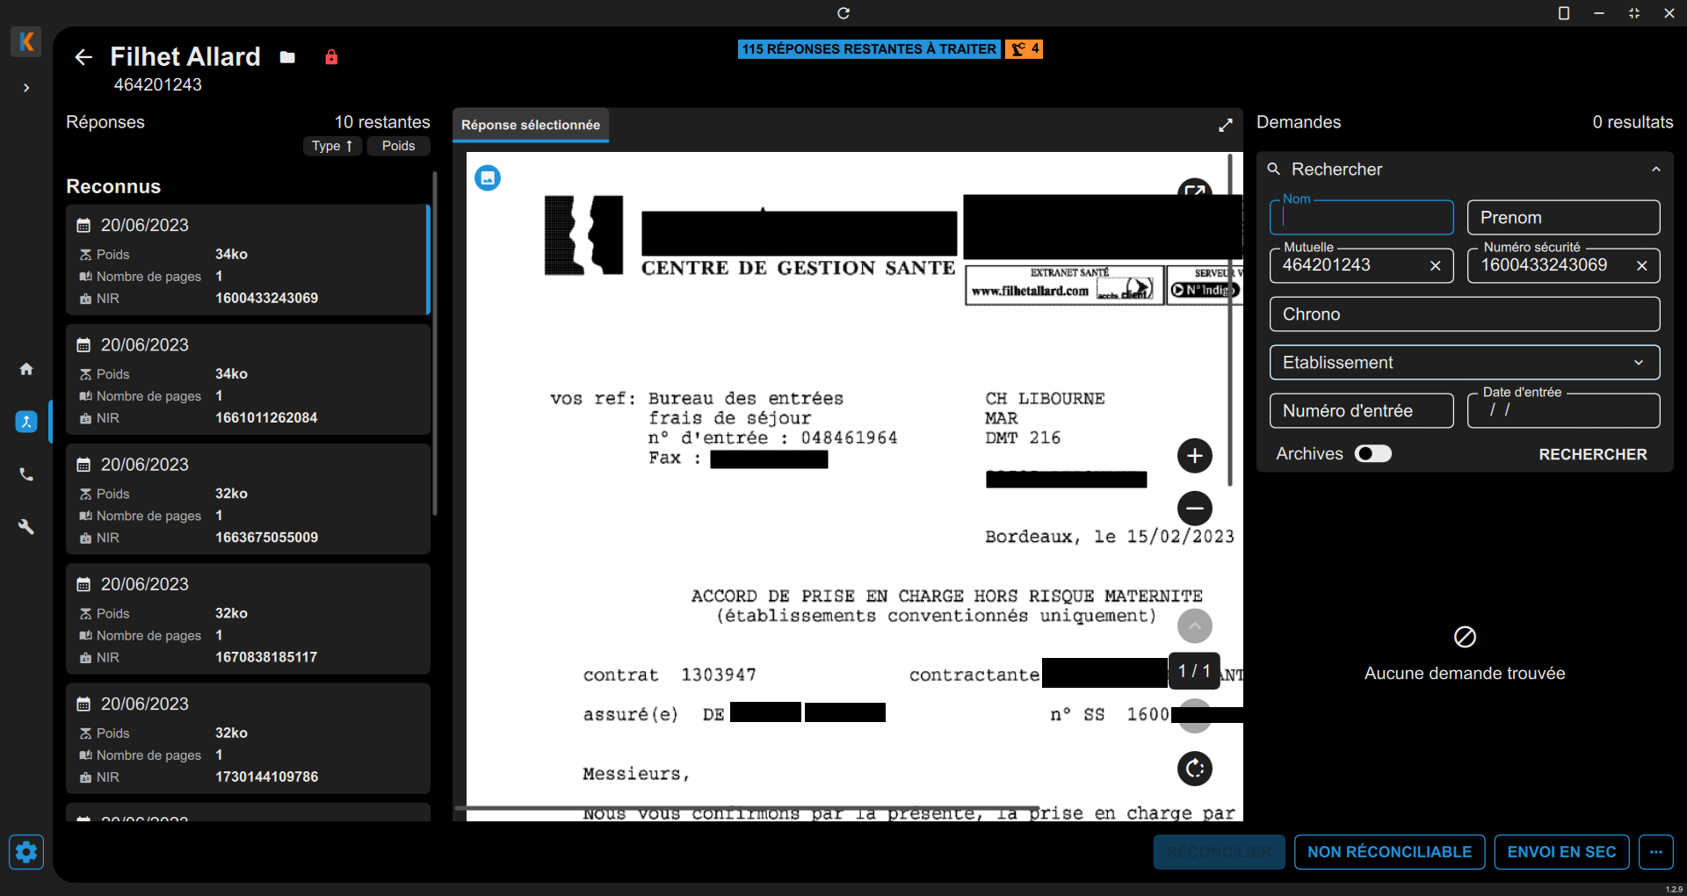Viewport: 1687px width, 896px height.
Task: Expand the left sidebar chevron
Action: (26, 88)
